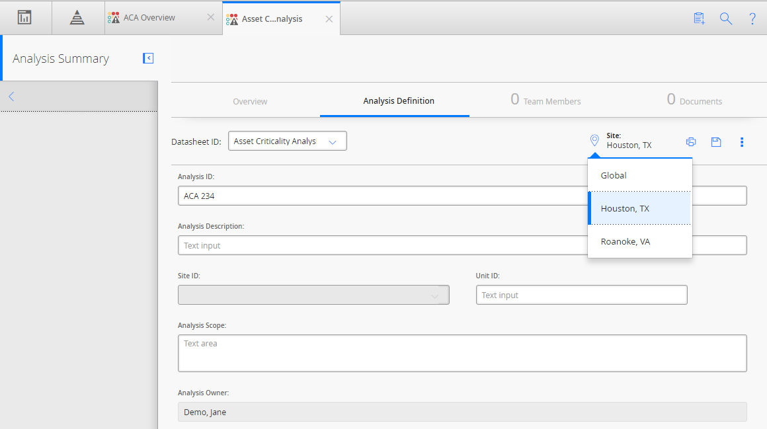Open the Documents tab
767x429 pixels.
click(x=695, y=100)
